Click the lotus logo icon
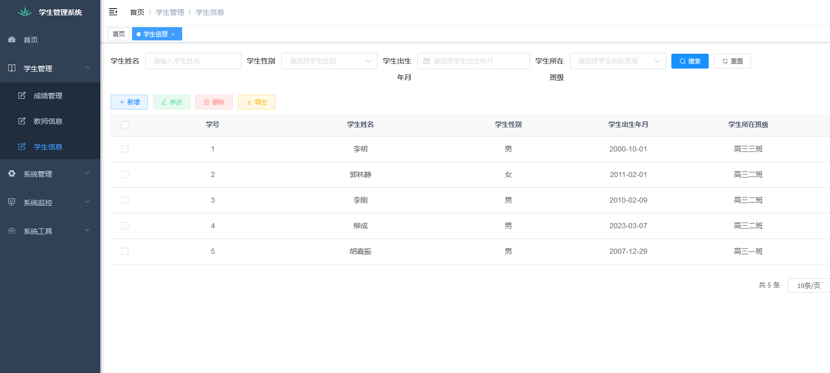This screenshot has width=830, height=373. [x=25, y=12]
